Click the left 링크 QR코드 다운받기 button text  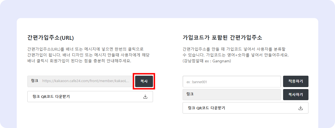pos(51,97)
